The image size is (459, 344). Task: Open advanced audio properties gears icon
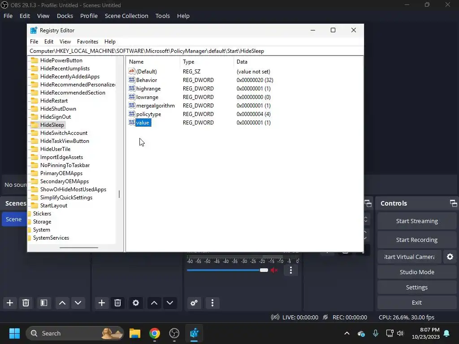tap(194, 303)
